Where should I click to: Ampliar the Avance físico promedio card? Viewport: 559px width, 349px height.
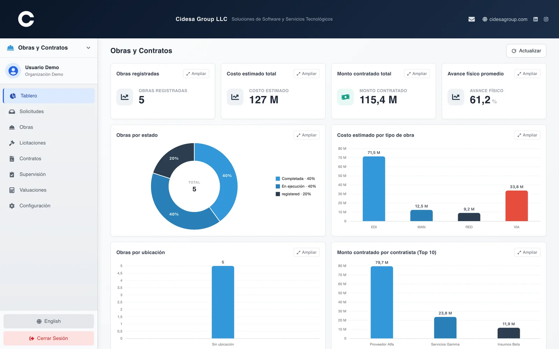527,74
